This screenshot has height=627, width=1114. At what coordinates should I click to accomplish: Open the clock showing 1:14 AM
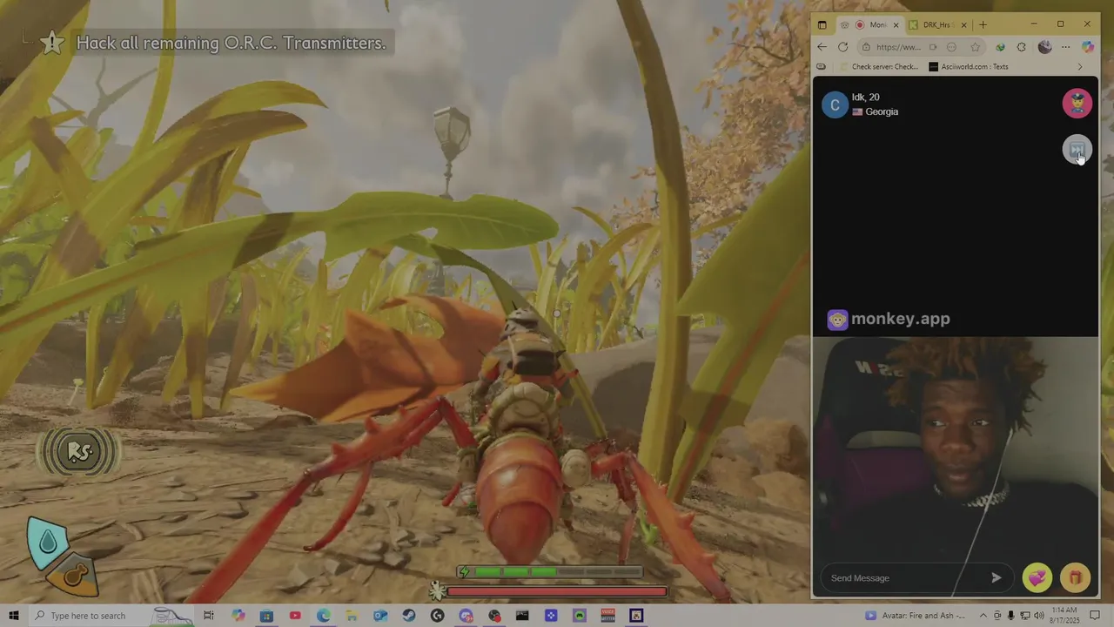click(1065, 616)
